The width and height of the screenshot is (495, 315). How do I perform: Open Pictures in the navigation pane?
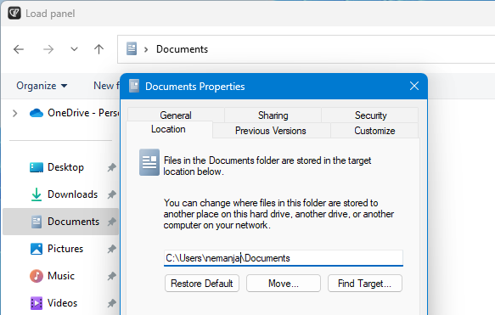[65, 249]
